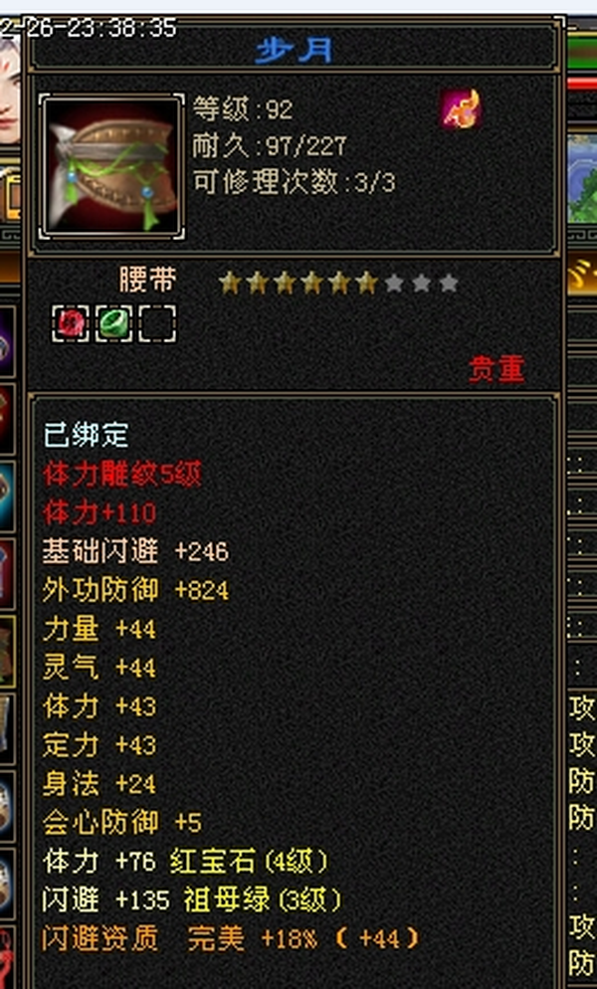Select the 体力雕纹5级 engraving line
The image size is (597, 989).
pos(122,475)
